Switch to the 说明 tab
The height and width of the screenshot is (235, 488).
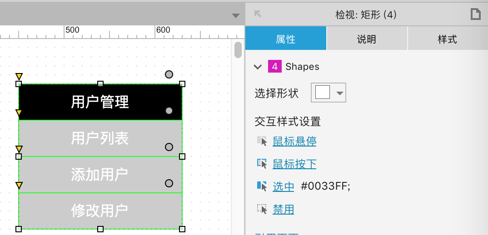click(x=367, y=38)
